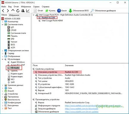Select the BIOS tree item
This screenshot has width=129, height=114.
11,45
